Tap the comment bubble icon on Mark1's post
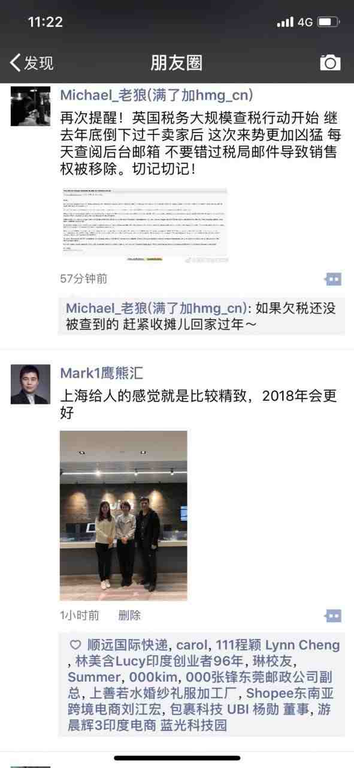 pyautogui.click(x=333, y=616)
